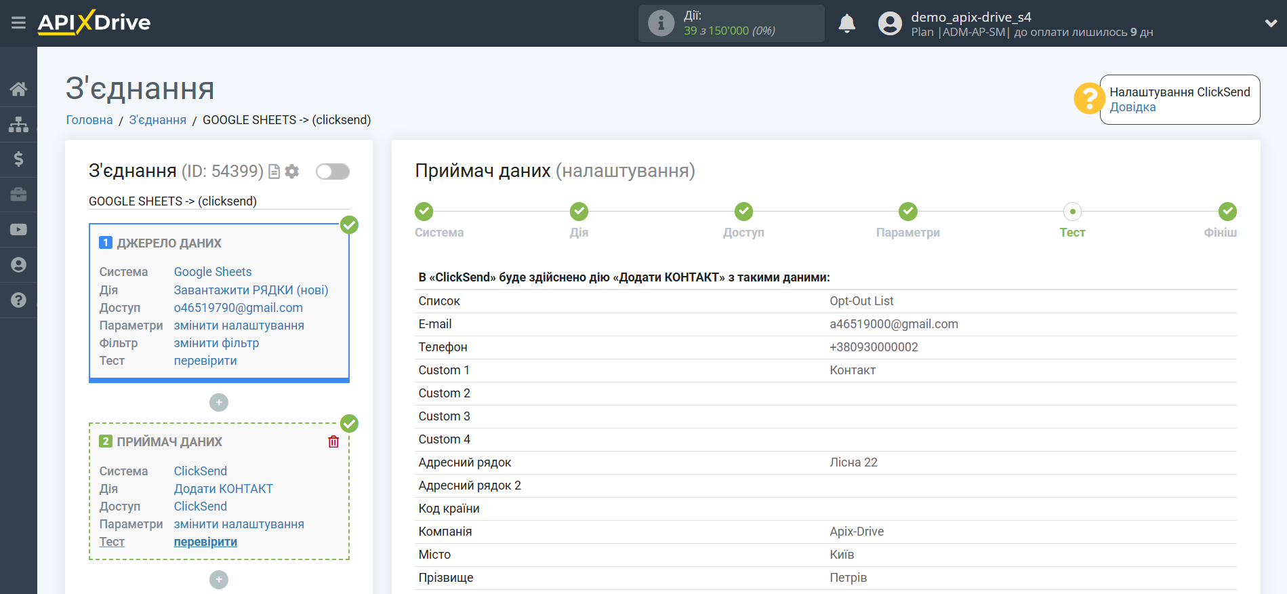Select the Петрів surname value
This screenshot has width=1287, height=594.
848,578
